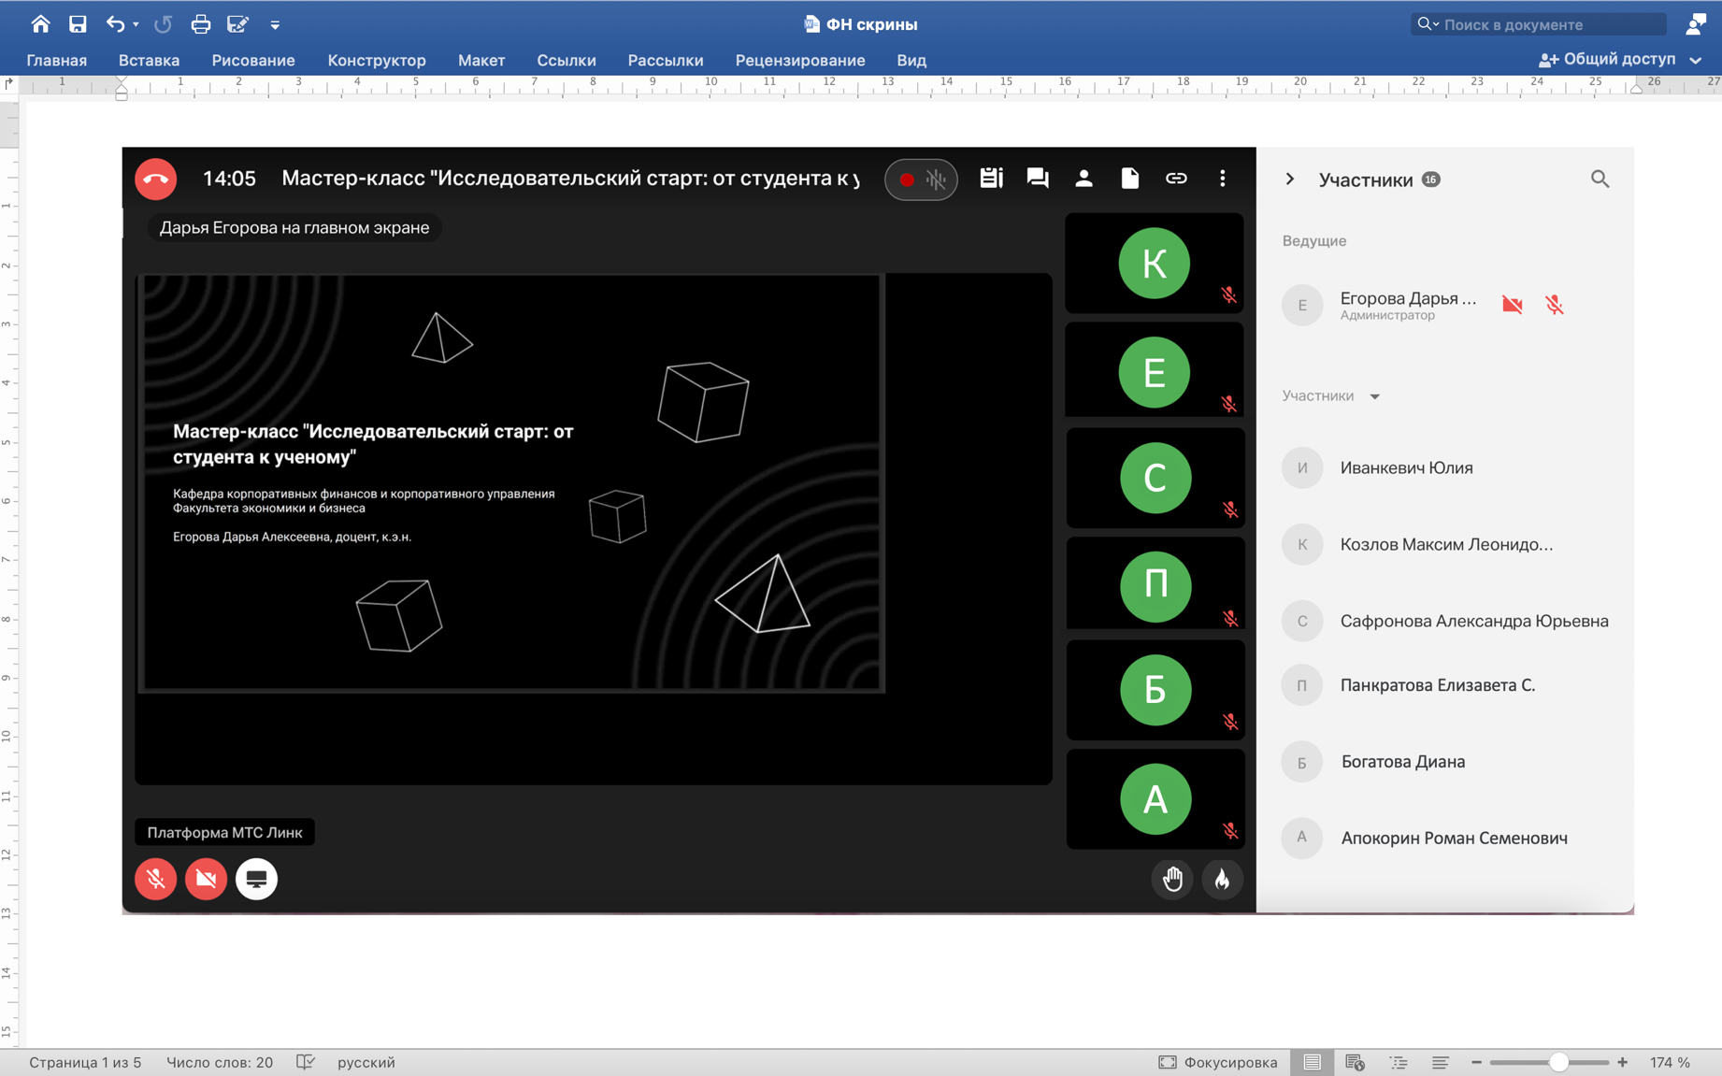Click the fire reaction icon
This screenshot has width=1722, height=1076.
pos(1222,879)
